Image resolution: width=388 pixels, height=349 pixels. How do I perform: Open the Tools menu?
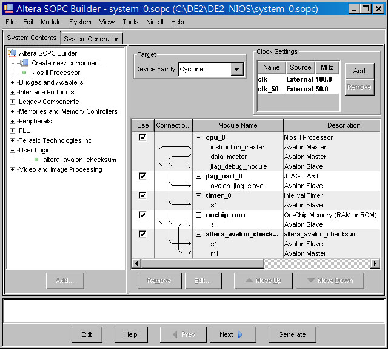(x=130, y=22)
